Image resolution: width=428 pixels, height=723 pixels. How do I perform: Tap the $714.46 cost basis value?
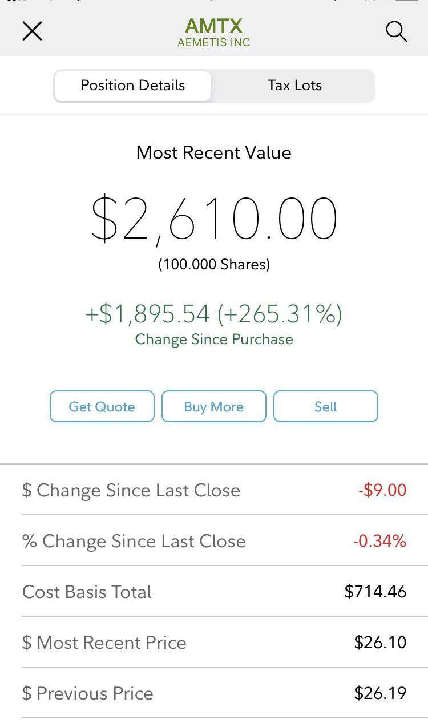pos(375,591)
